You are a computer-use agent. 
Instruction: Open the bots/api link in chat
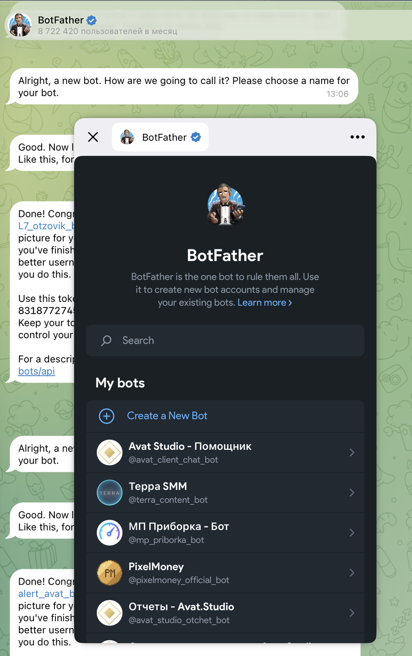(37, 371)
